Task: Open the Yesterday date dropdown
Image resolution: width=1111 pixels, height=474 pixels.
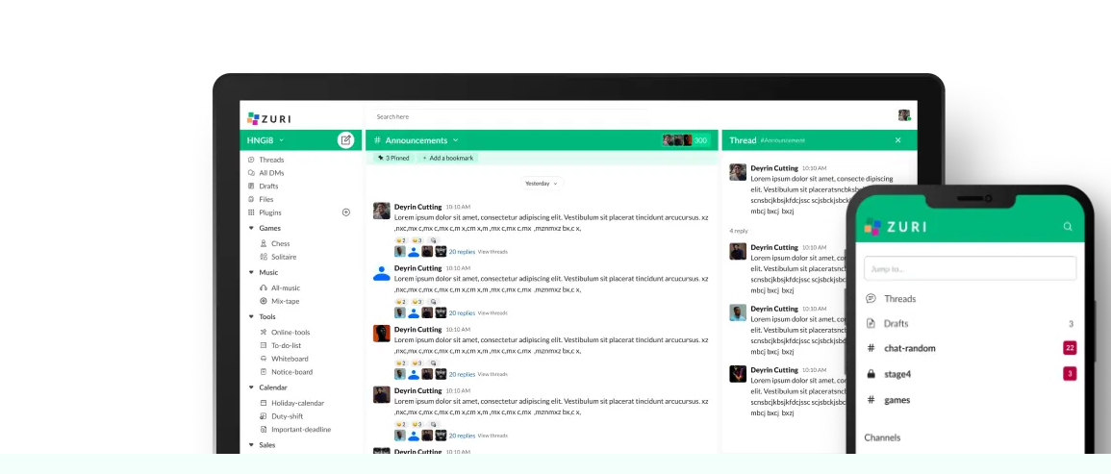Action: click(541, 183)
